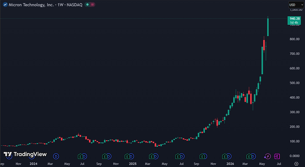
Task: Open dividend D marker right of Mar 2026
Action: click(253, 156)
